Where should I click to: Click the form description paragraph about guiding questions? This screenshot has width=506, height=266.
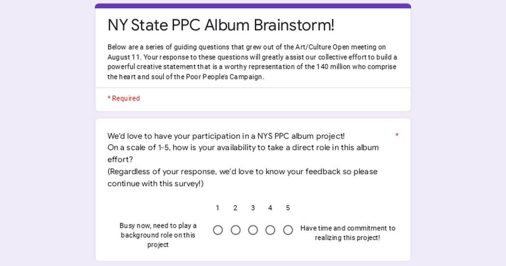pyautogui.click(x=252, y=62)
